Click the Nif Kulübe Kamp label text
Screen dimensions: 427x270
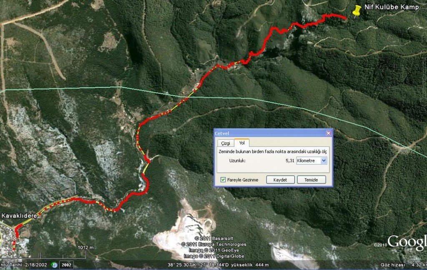pos(392,7)
